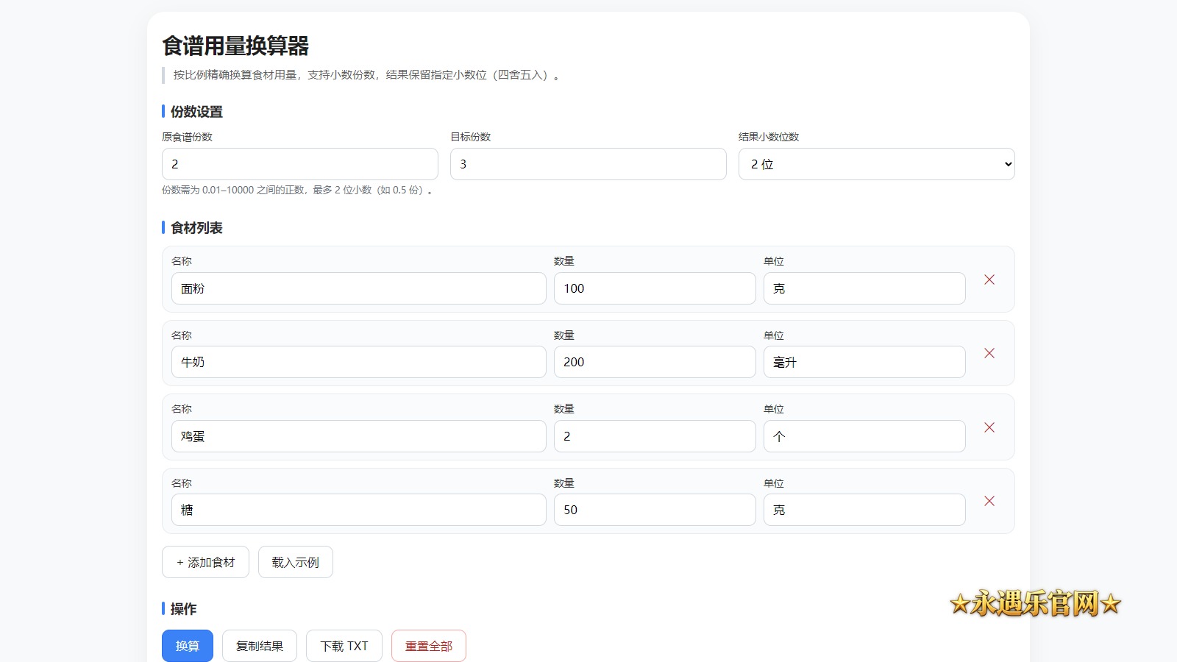1177x662 pixels.
Task: Load sample data via 载入示例
Action: 296,562
